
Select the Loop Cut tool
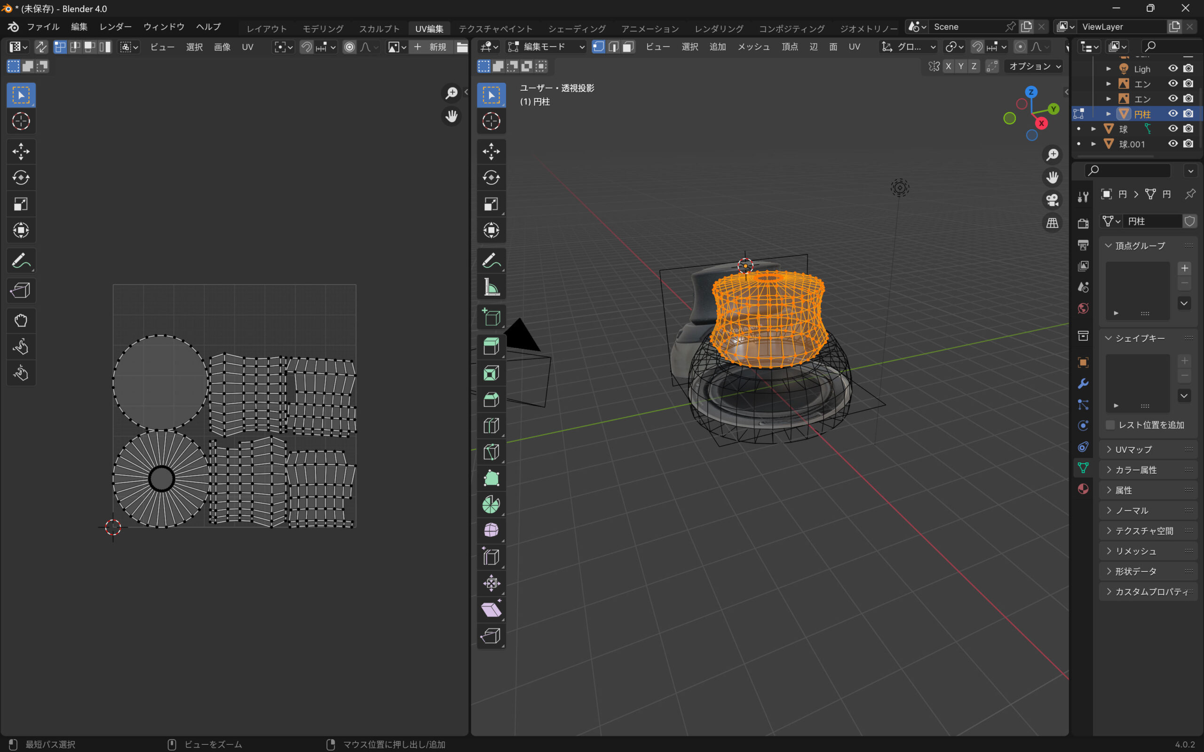point(491,426)
